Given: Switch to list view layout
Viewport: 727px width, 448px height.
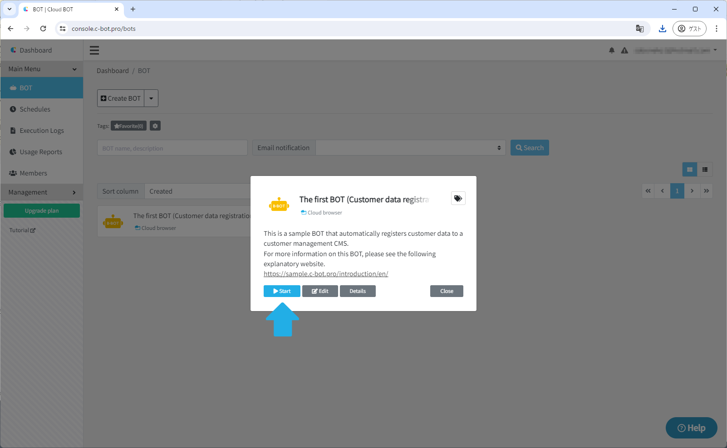Looking at the screenshot, I should (x=705, y=170).
